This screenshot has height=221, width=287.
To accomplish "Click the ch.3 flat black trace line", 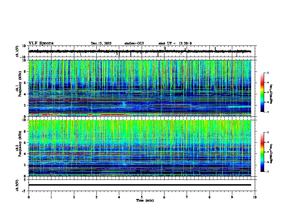I will [x=140, y=185].
